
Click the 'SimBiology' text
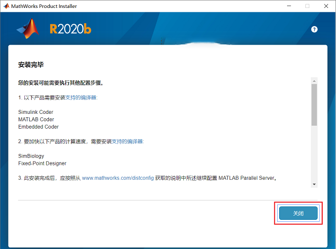coord(31,156)
